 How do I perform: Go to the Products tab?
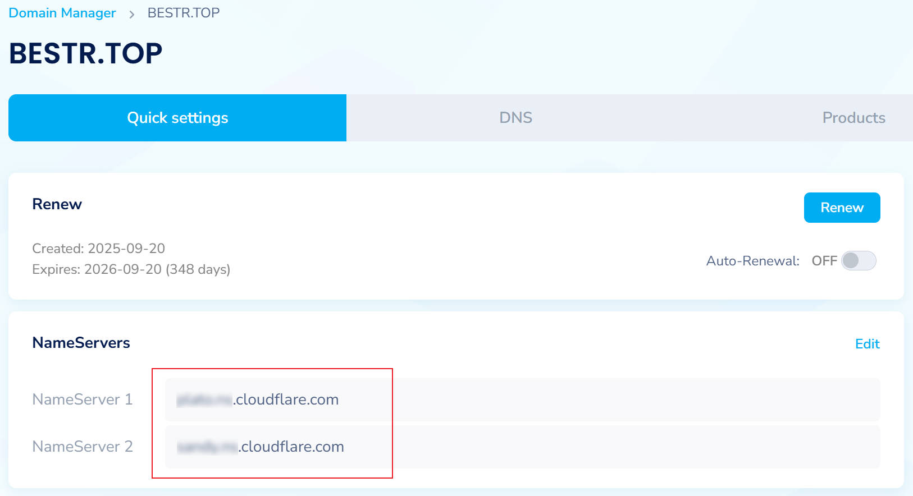(853, 118)
